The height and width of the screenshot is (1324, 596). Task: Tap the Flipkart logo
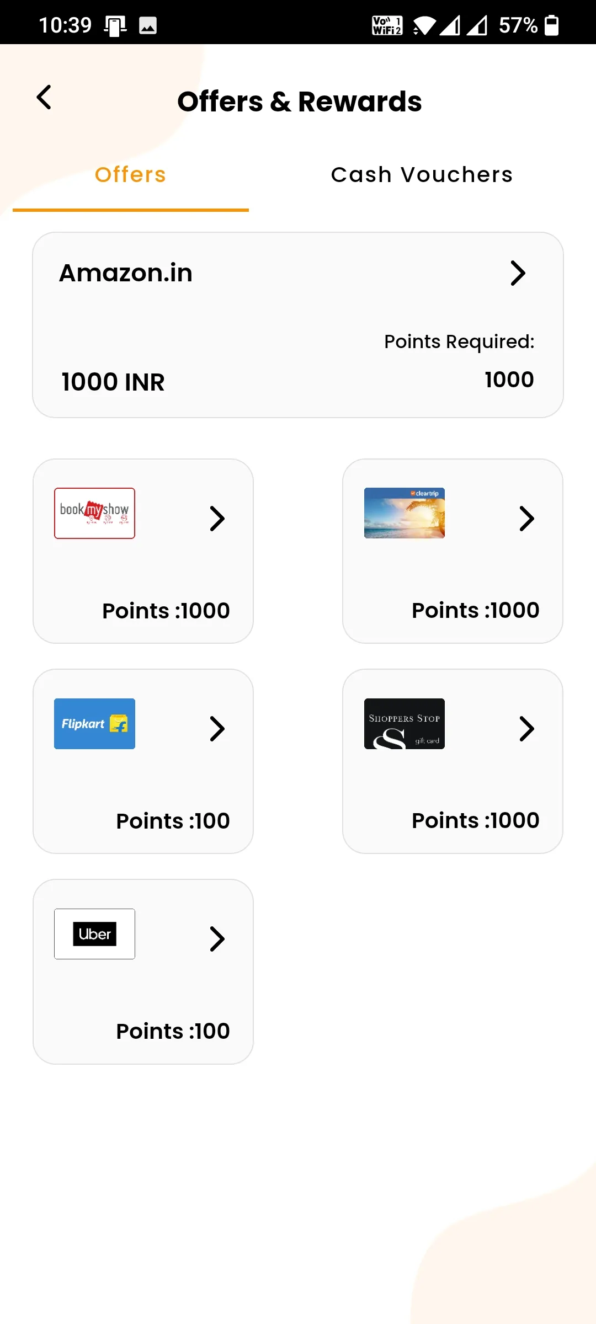[94, 724]
